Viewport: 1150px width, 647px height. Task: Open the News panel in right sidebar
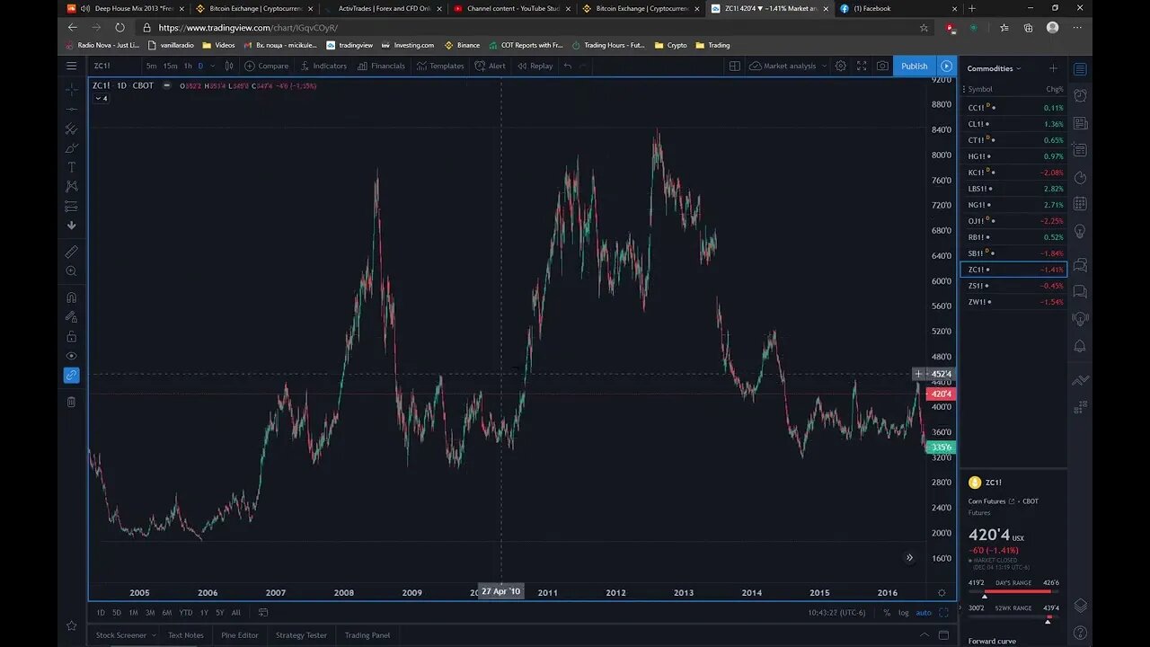1080,123
